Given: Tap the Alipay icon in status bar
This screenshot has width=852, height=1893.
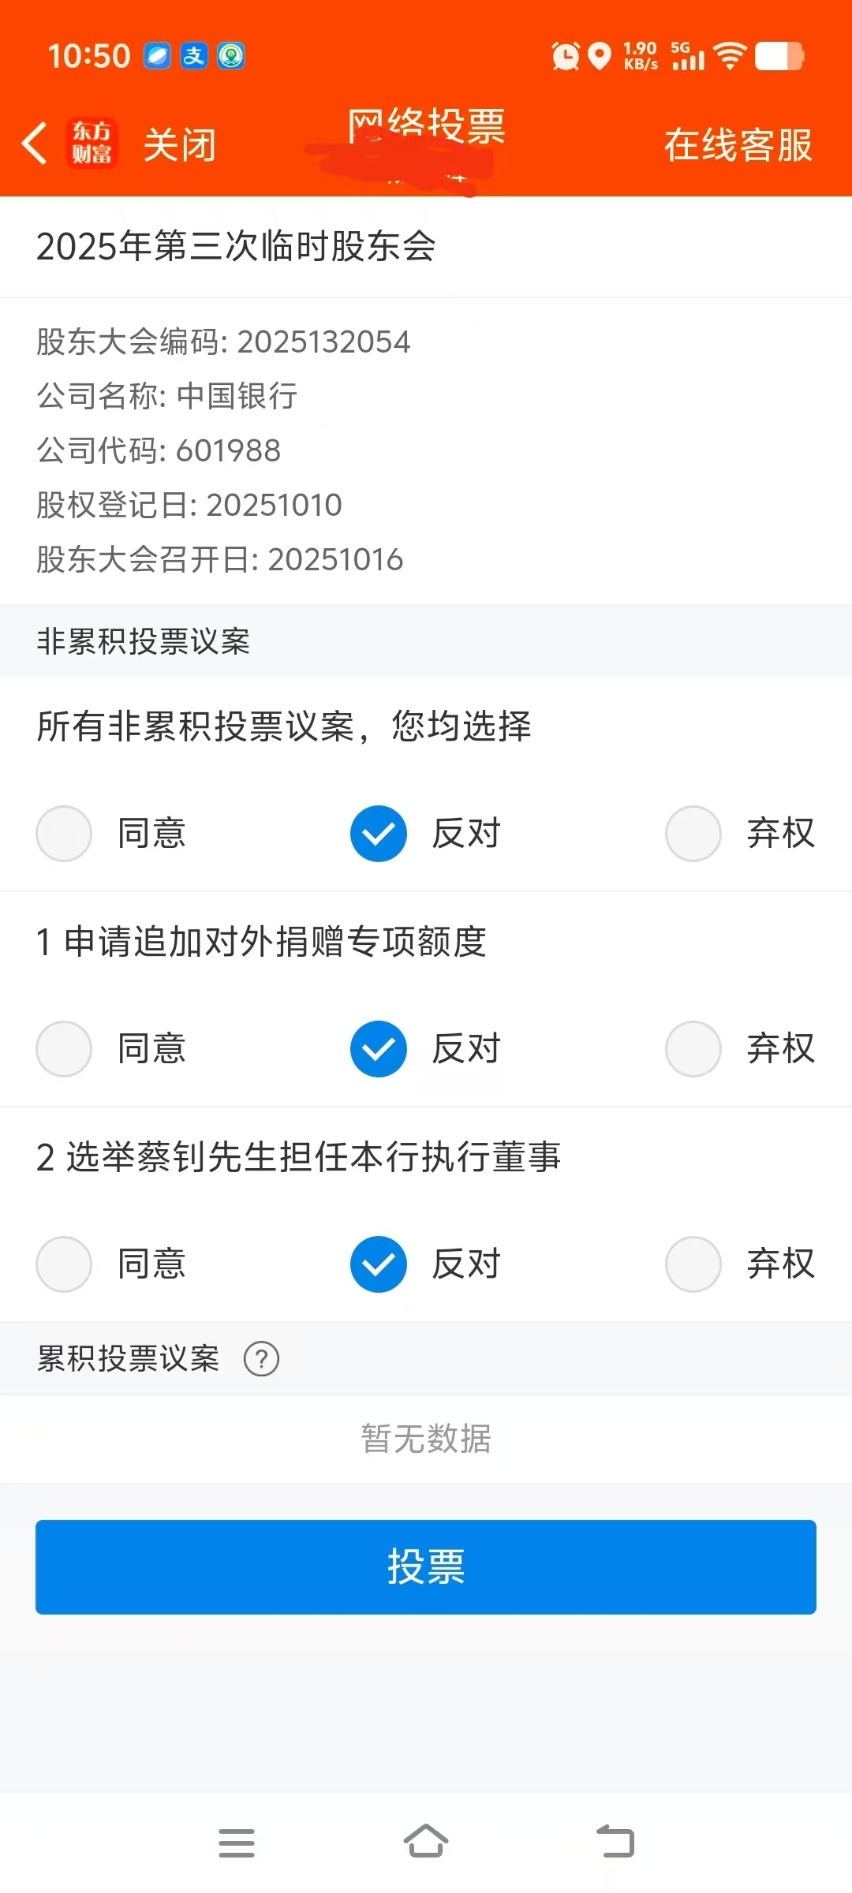Looking at the screenshot, I should tap(194, 56).
